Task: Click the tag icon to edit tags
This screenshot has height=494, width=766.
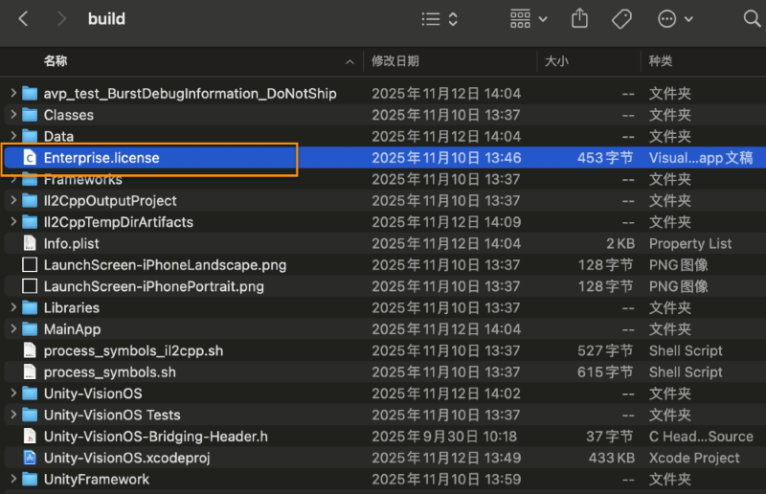Action: tap(621, 19)
